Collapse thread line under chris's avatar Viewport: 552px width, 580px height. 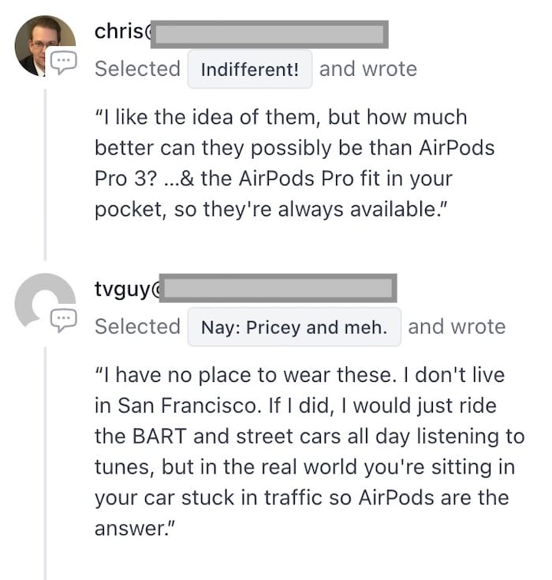[45, 174]
